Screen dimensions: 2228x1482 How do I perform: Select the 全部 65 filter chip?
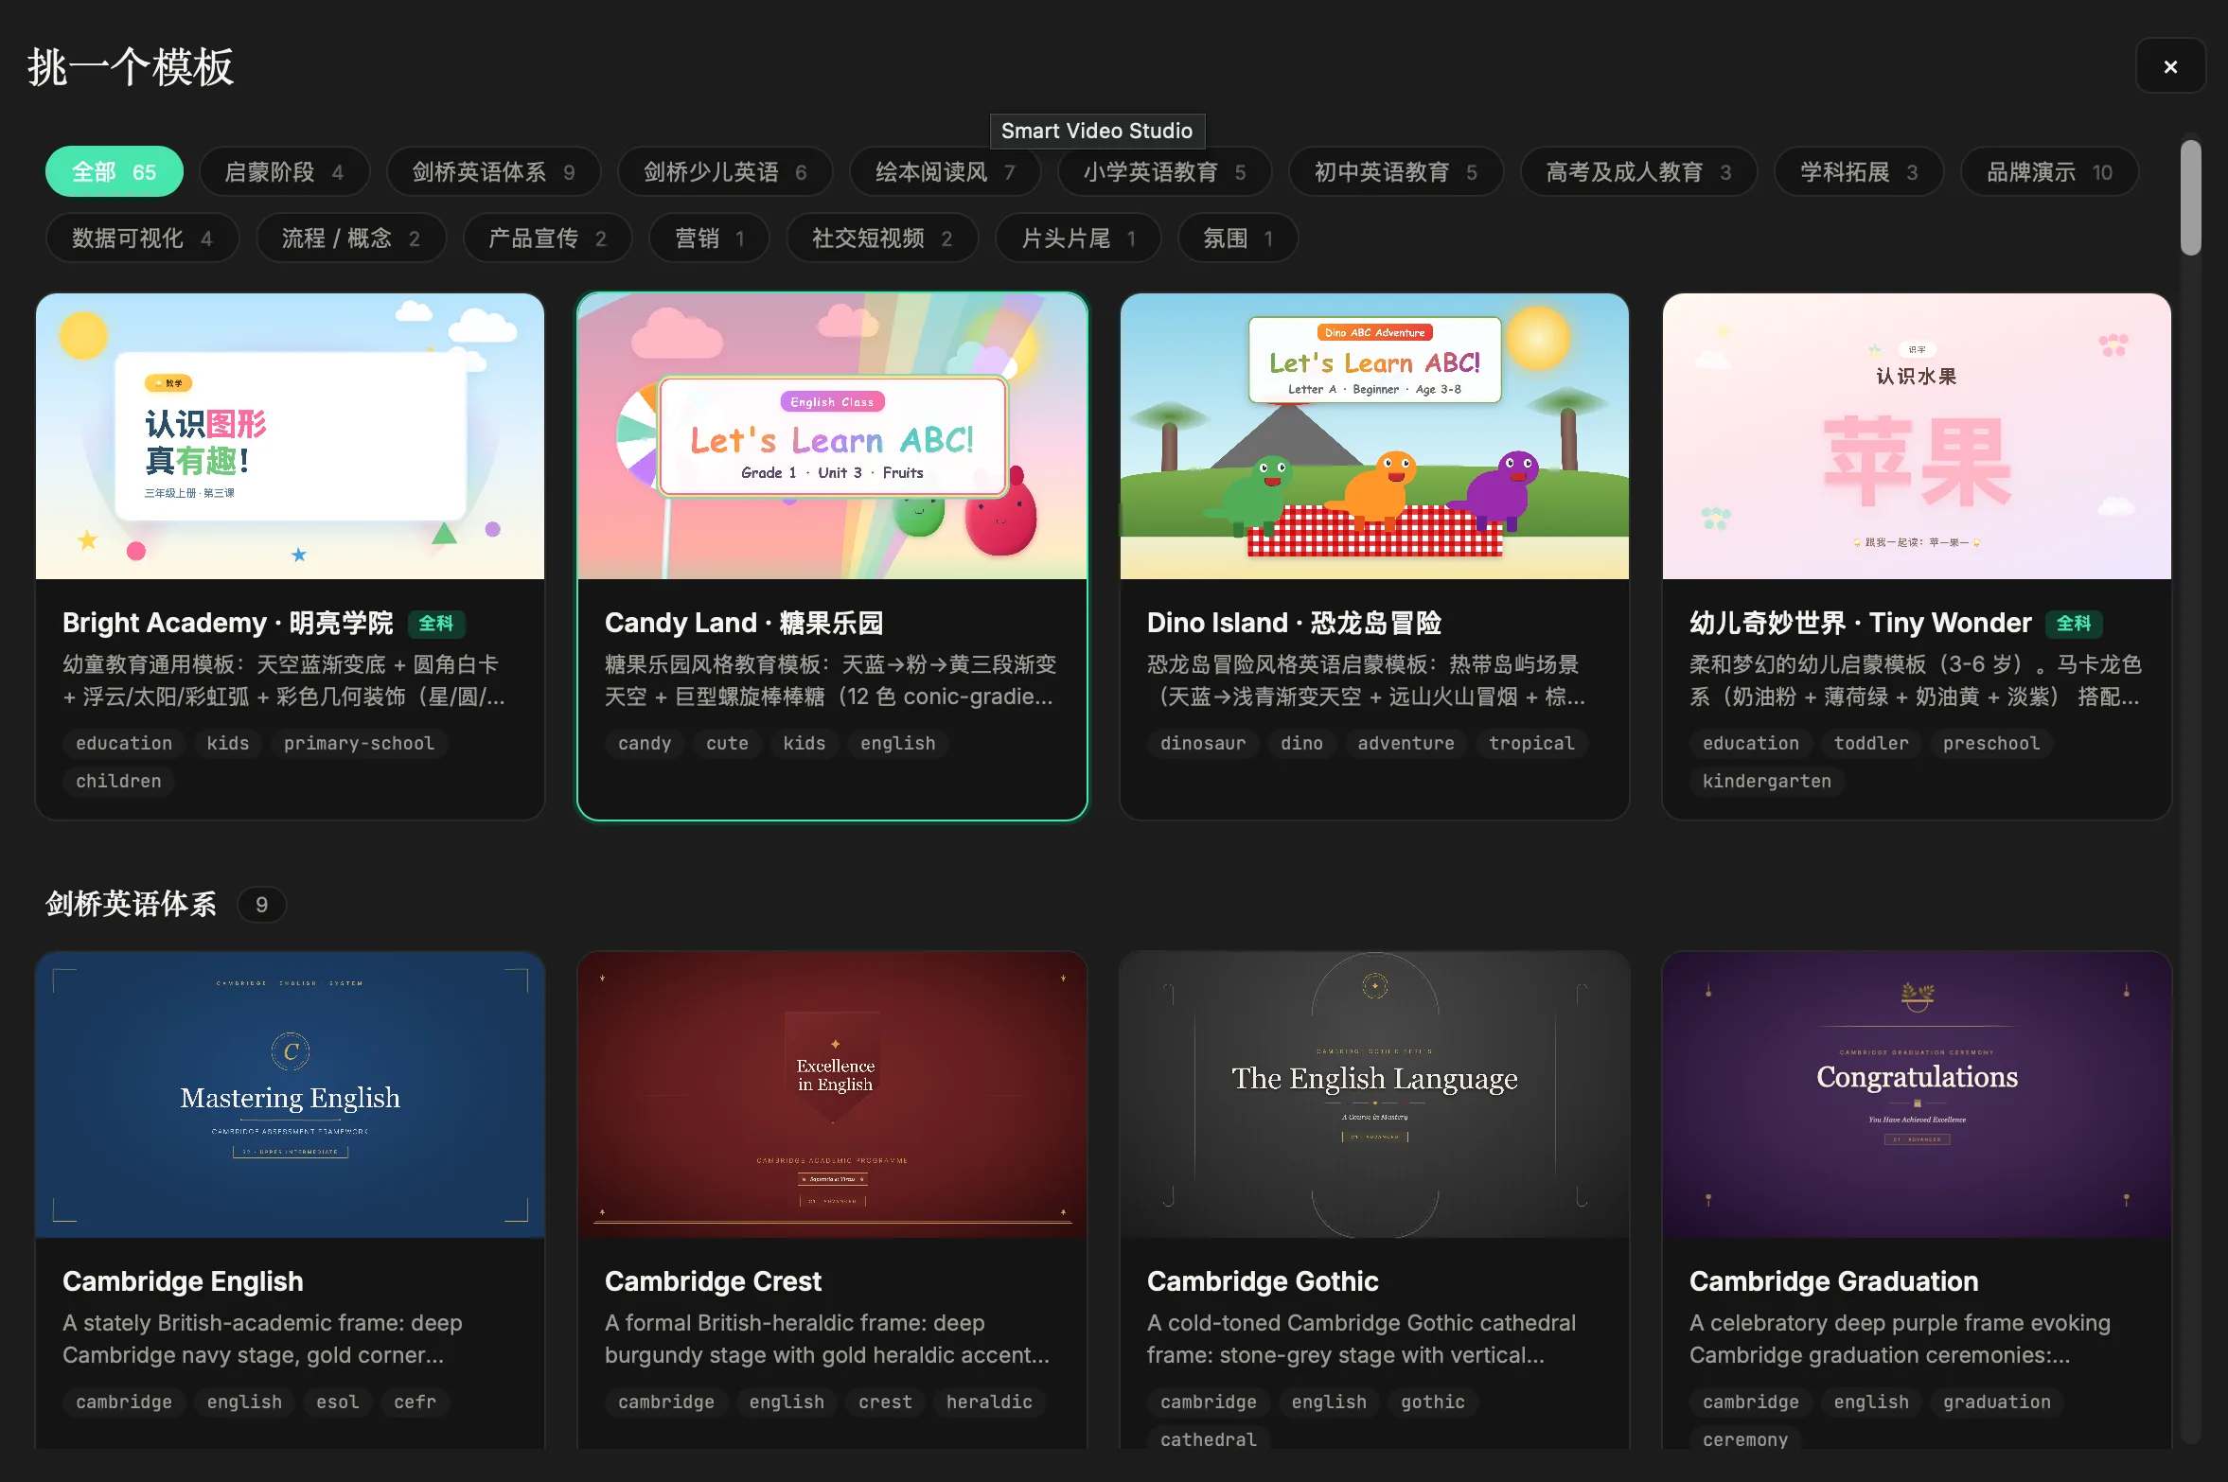[x=115, y=172]
